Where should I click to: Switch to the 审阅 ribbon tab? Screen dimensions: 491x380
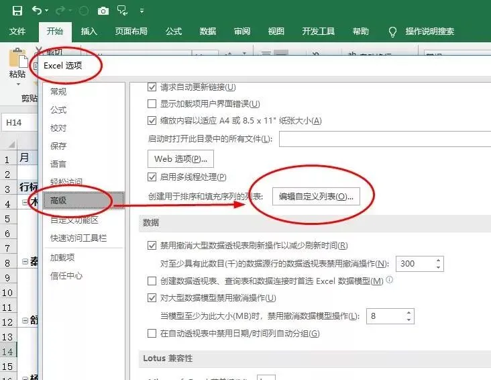coord(242,32)
